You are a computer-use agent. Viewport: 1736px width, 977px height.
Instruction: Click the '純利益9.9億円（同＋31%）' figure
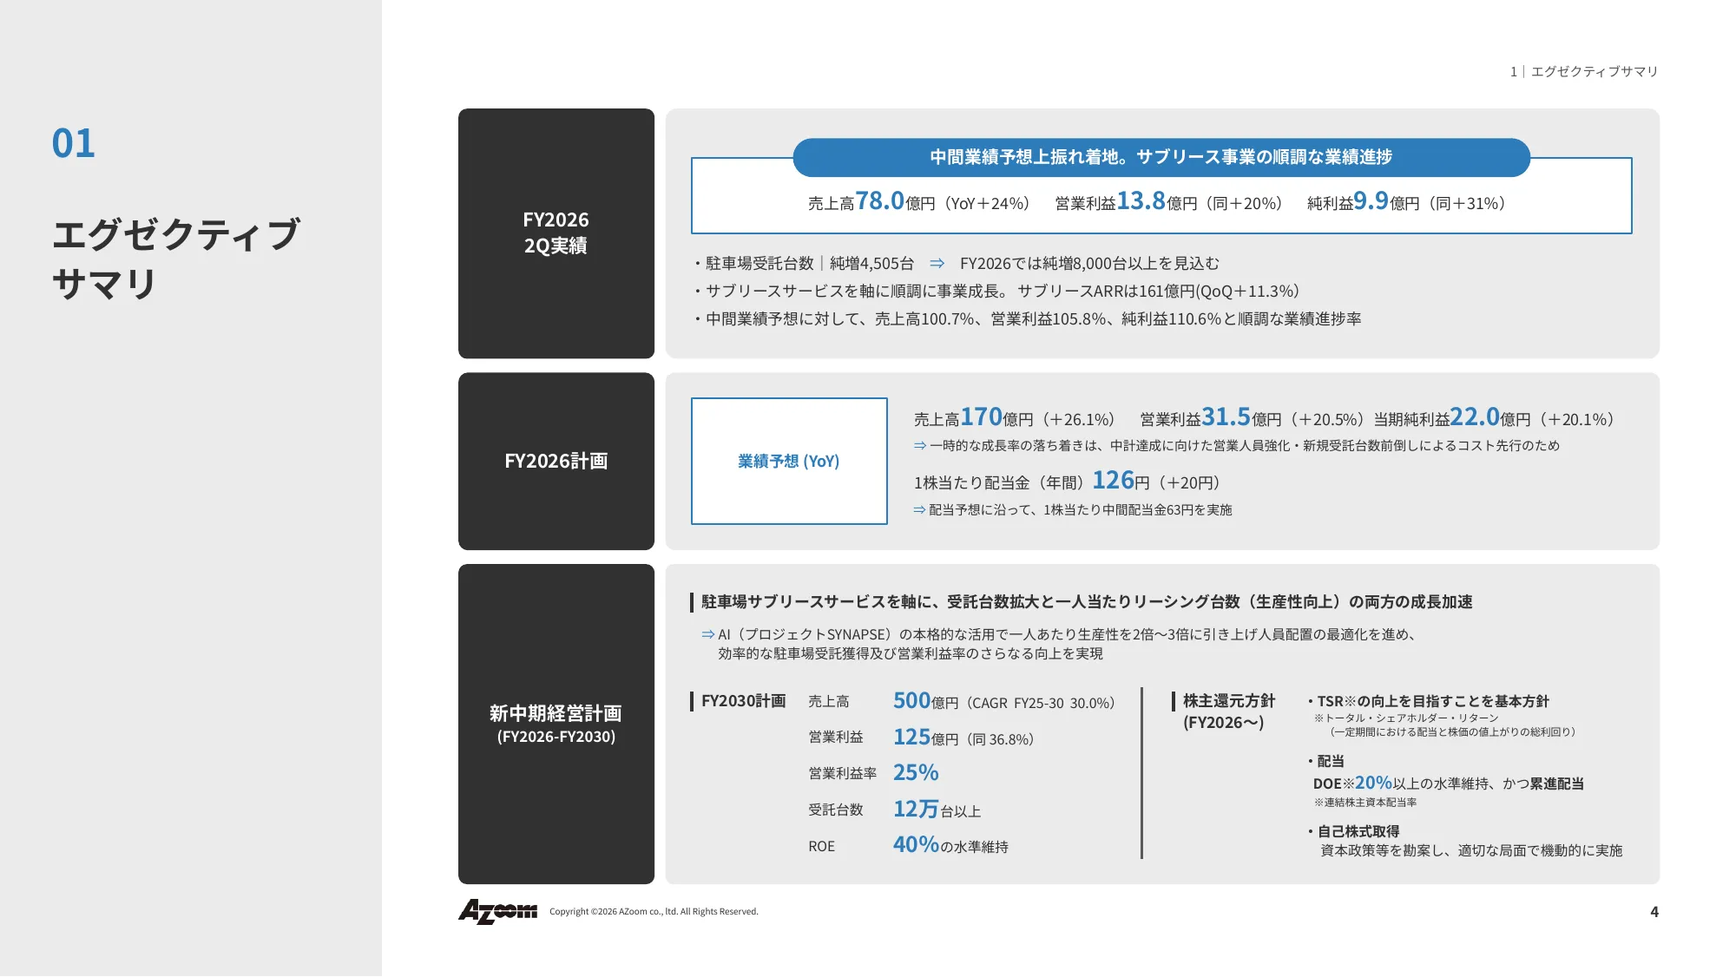point(1406,201)
